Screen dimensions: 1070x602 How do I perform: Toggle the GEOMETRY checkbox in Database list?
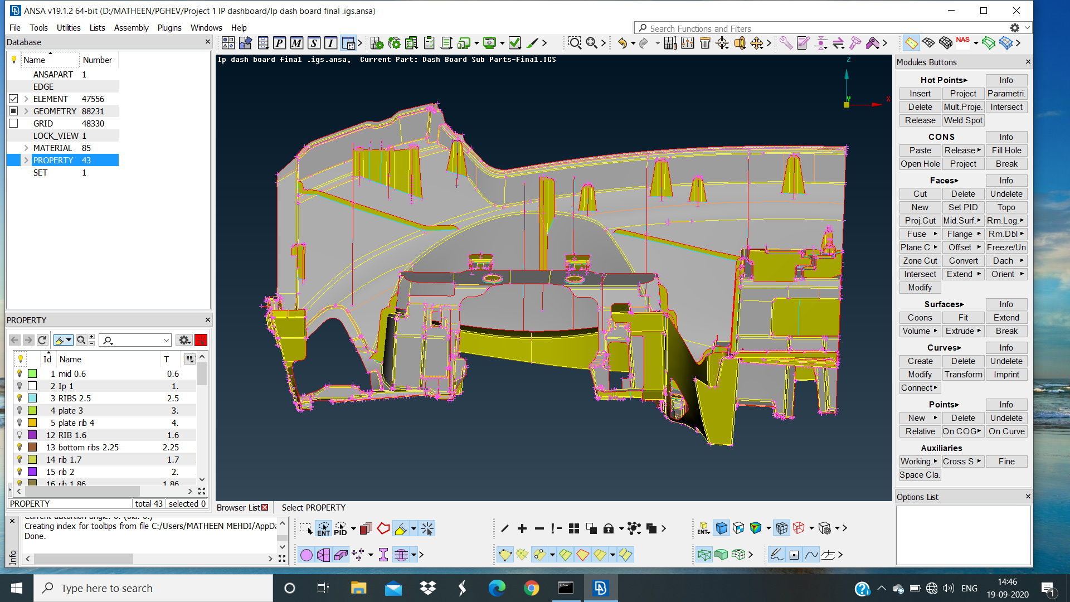click(x=13, y=110)
